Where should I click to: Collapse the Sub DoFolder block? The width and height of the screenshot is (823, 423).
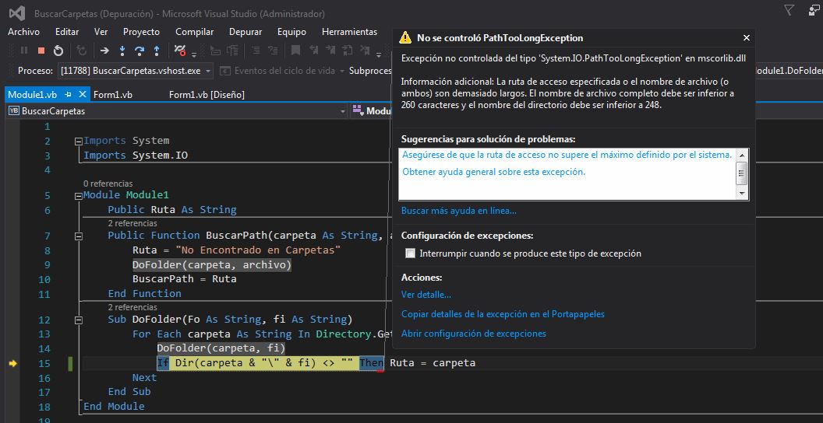pyautogui.click(x=79, y=320)
